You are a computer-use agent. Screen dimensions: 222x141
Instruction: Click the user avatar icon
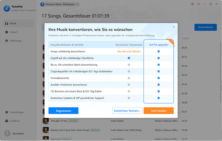7,133
